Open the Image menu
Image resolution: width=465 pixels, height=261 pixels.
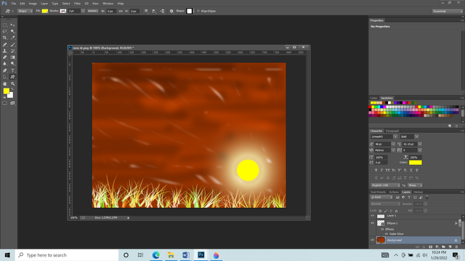(33, 4)
